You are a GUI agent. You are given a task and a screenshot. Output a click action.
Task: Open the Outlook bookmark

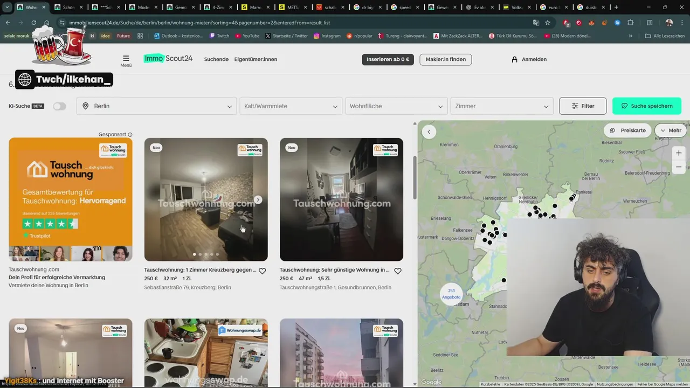tap(178, 36)
